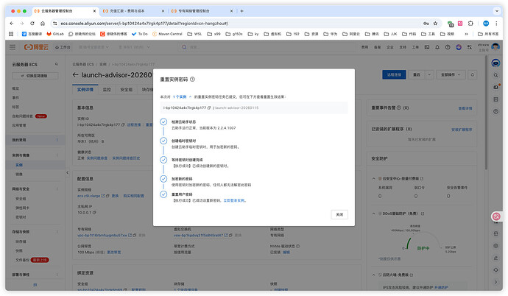Click the 关闭 button in the dialog
The image size is (508, 296).
point(338,214)
